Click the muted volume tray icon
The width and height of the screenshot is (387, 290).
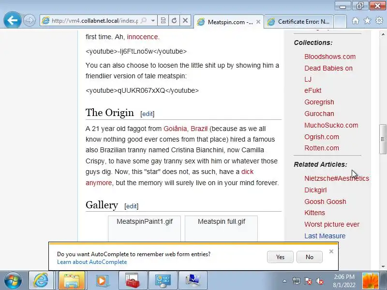320,281
